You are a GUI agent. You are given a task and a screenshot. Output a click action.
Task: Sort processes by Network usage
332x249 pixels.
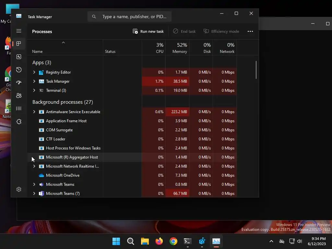tap(225, 48)
